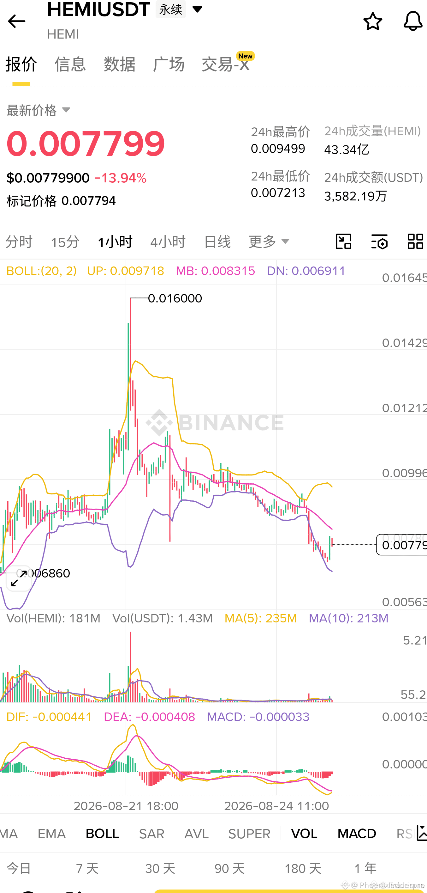Open indicator chart settings icon beside RSI
This screenshot has width=427, height=893.
click(421, 833)
